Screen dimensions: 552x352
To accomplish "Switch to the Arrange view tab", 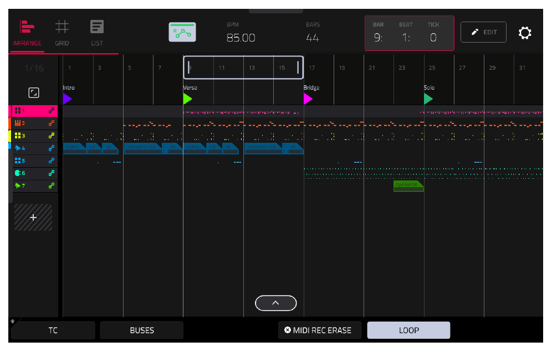I will [x=27, y=34].
